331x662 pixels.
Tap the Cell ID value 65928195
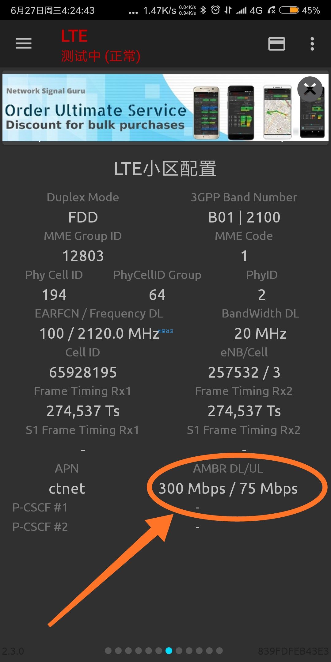tap(83, 372)
